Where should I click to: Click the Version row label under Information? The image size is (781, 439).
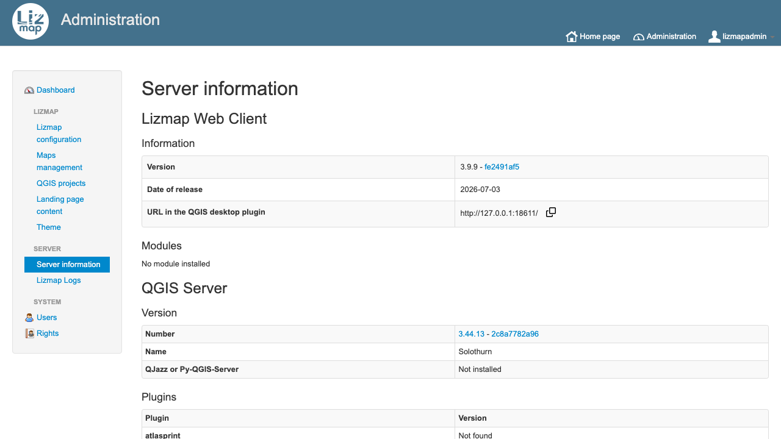(161, 167)
